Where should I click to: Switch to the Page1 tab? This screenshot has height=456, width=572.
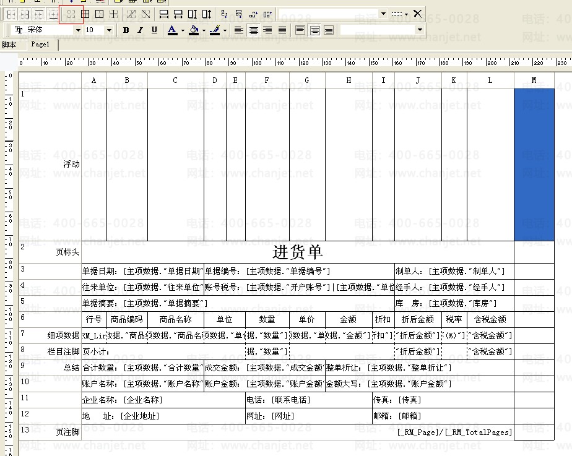40,45
